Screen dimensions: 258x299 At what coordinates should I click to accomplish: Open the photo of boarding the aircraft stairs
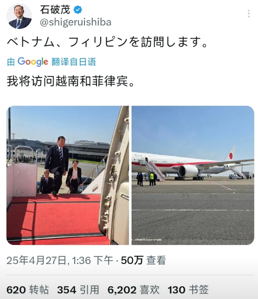(x=68, y=175)
